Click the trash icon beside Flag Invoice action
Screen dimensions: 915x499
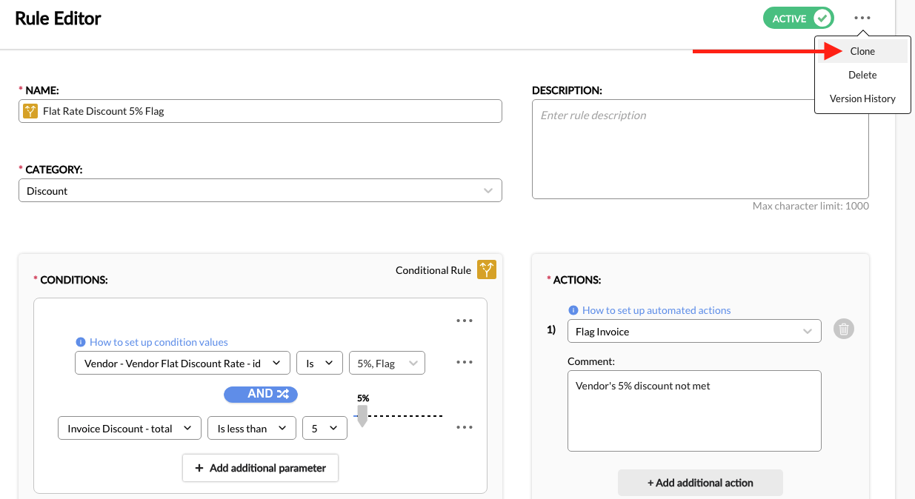click(x=844, y=329)
